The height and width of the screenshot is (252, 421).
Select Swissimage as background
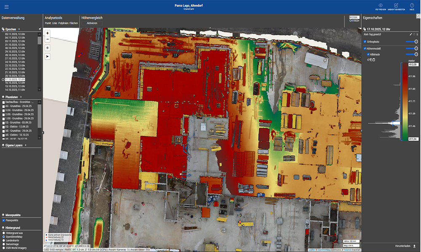[x=4, y=244]
